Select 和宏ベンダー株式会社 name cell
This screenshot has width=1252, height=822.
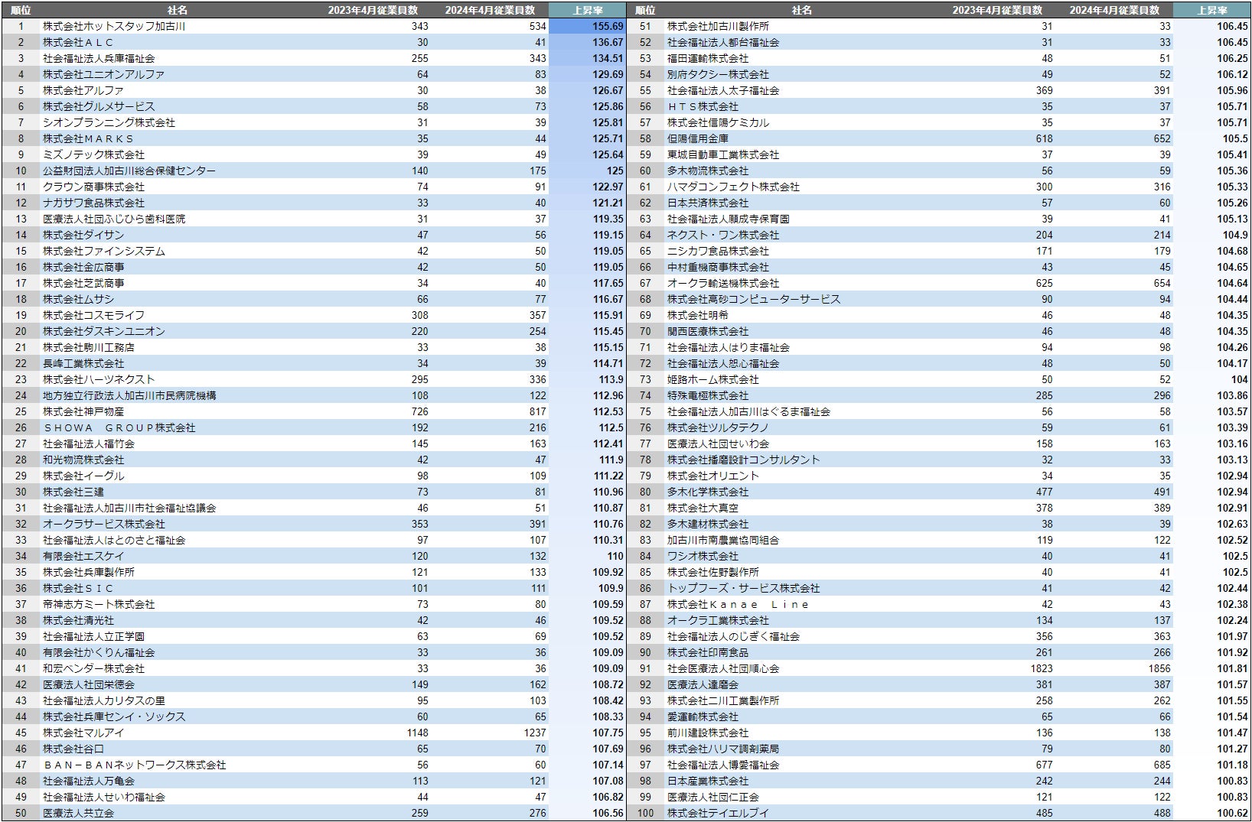pos(93,668)
